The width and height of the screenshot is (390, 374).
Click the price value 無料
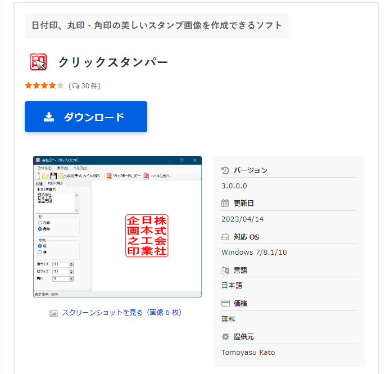coord(228,319)
